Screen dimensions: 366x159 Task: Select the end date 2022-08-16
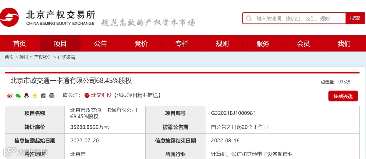(x=225, y=141)
